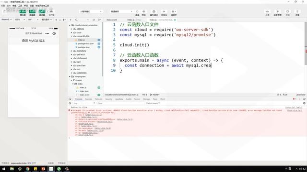Click the Windows Start button
The height and width of the screenshot is (172, 307).
point(4,169)
